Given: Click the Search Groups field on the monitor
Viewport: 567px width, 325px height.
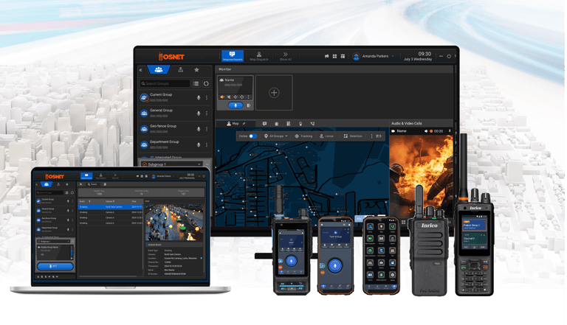Looking at the screenshot, I should click(165, 83).
